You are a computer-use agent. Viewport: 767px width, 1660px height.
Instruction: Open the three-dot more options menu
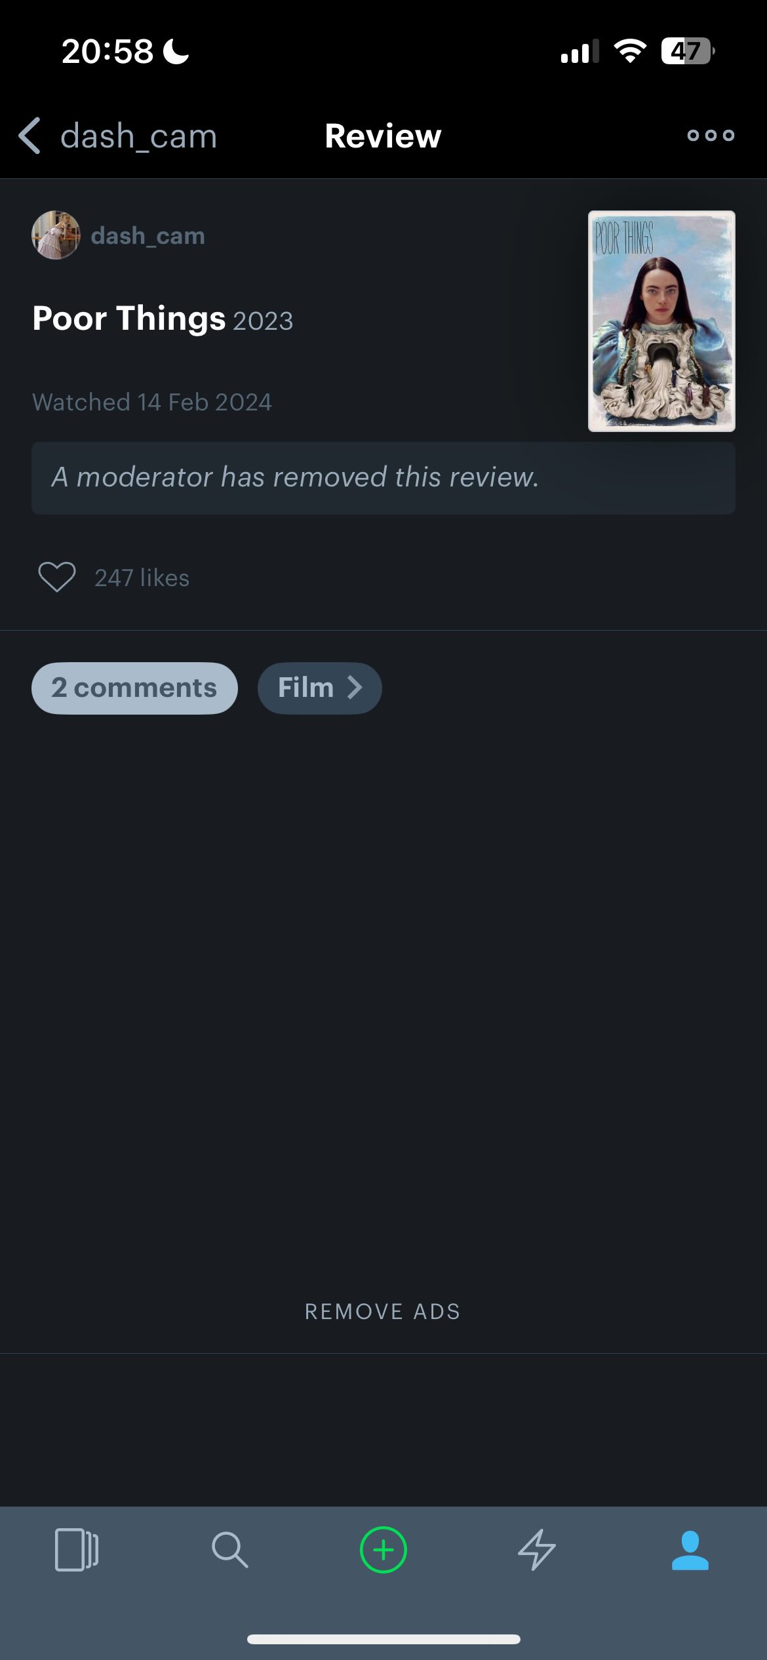coord(711,135)
